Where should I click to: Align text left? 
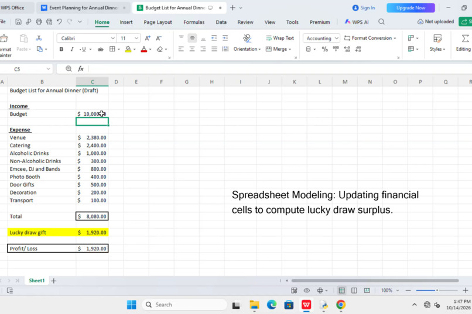tap(181, 49)
